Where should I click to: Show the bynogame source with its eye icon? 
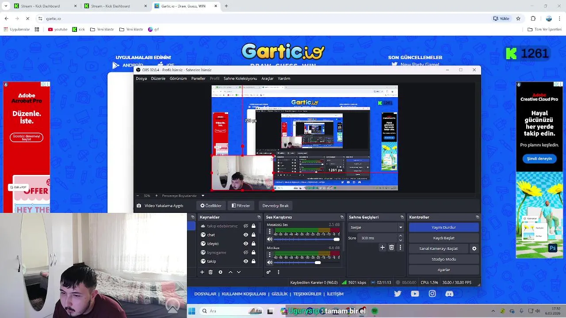point(246,253)
